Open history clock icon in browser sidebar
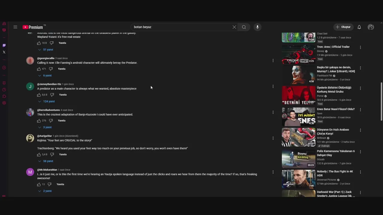Screen dimensions: 383x215 (x=4, y=90)
